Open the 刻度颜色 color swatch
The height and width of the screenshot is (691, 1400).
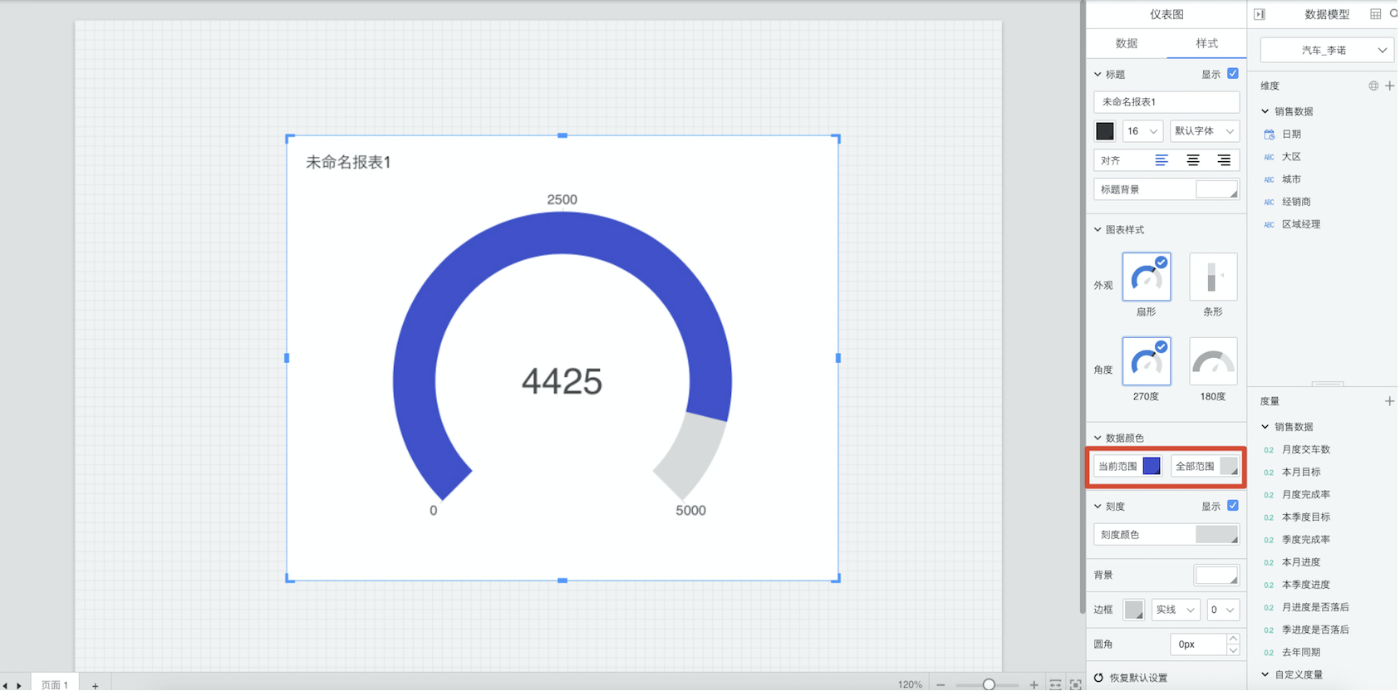[1217, 535]
